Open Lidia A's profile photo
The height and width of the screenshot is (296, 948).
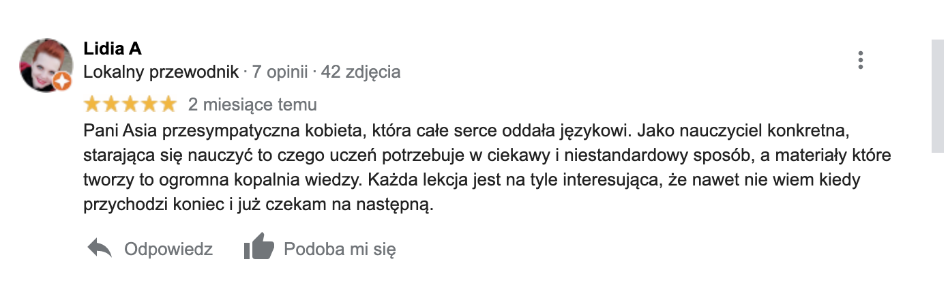(x=44, y=64)
